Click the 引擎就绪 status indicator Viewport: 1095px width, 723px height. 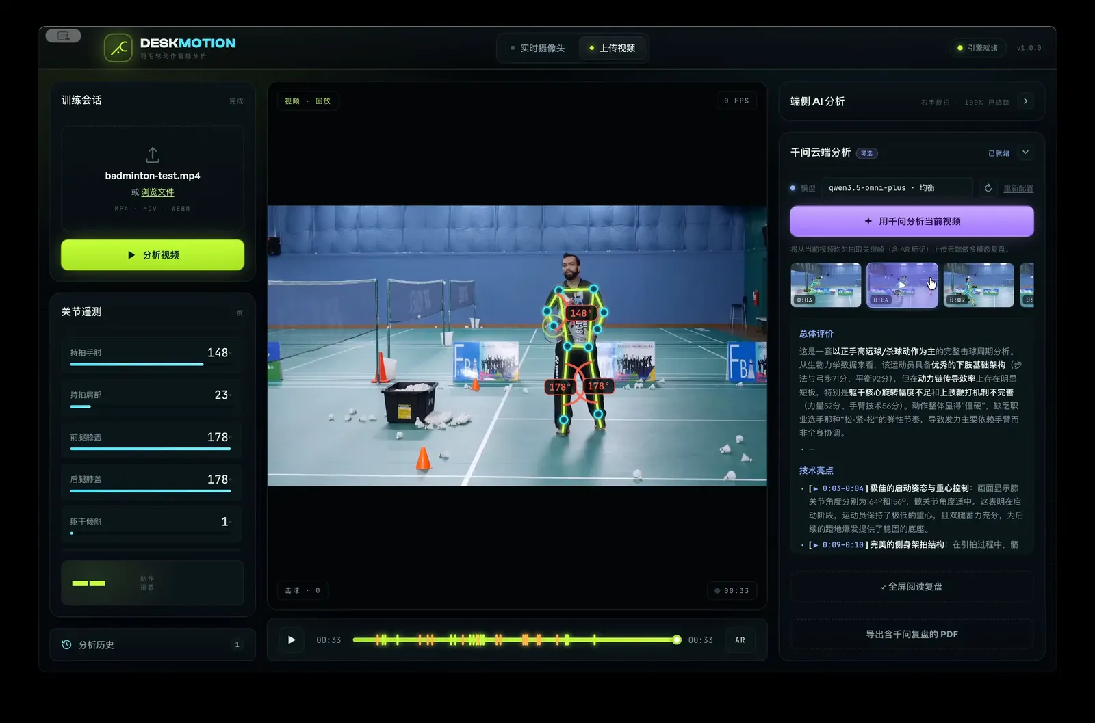click(x=977, y=48)
